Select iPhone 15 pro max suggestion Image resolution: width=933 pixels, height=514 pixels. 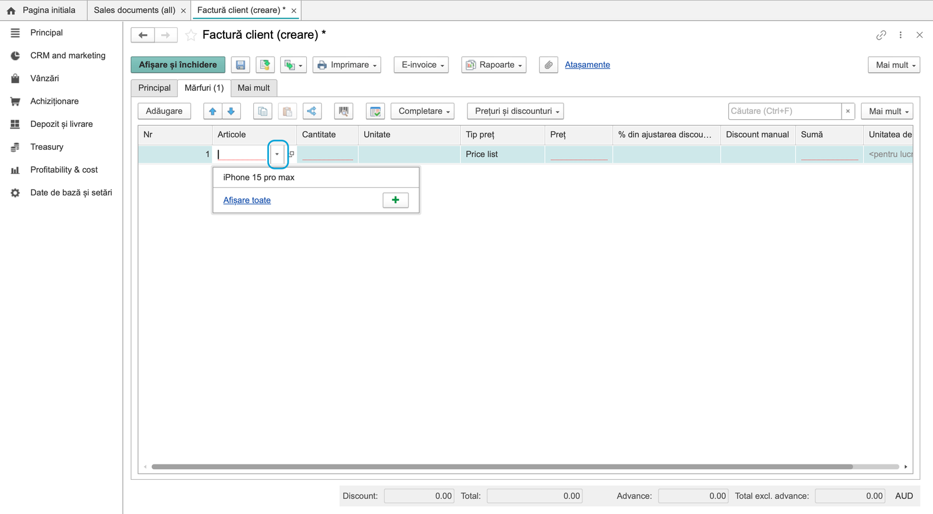[316, 178]
